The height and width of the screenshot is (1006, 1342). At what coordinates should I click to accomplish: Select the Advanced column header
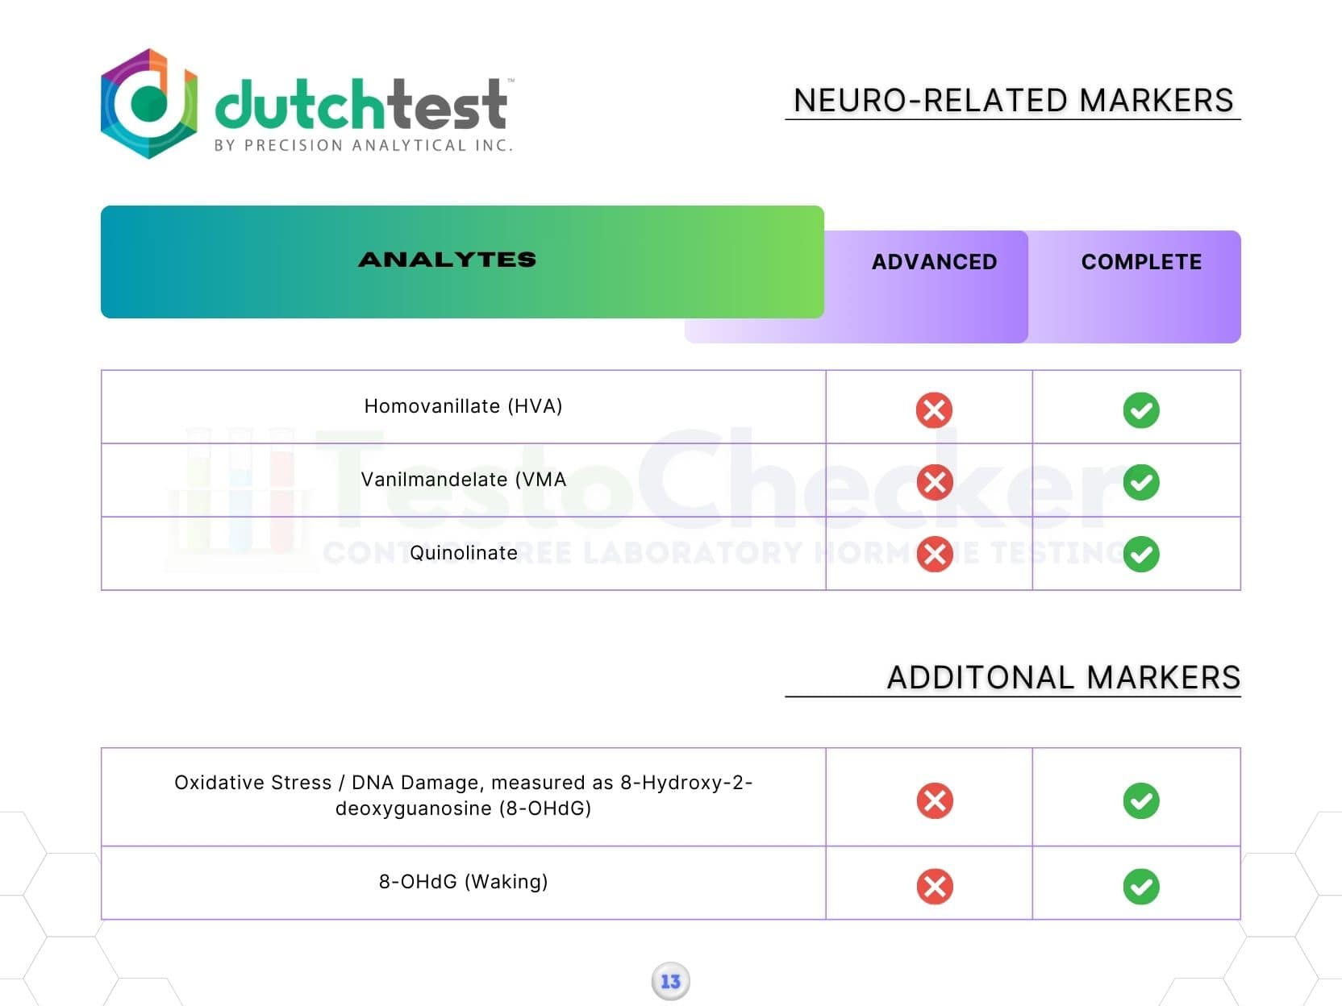934,262
